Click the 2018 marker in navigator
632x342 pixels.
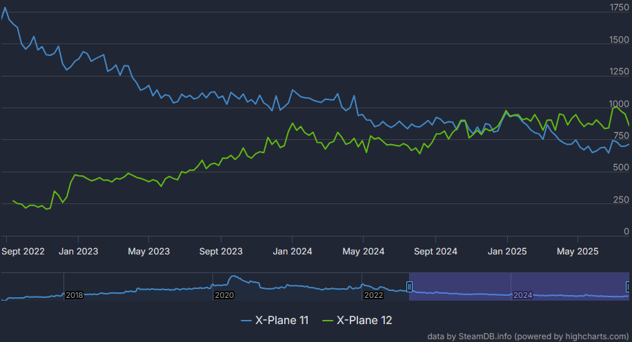pos(74,295)
